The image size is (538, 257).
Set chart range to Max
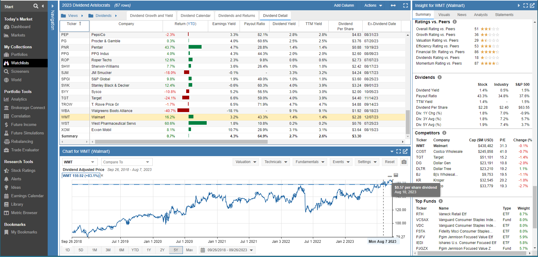tap(189, 250)
